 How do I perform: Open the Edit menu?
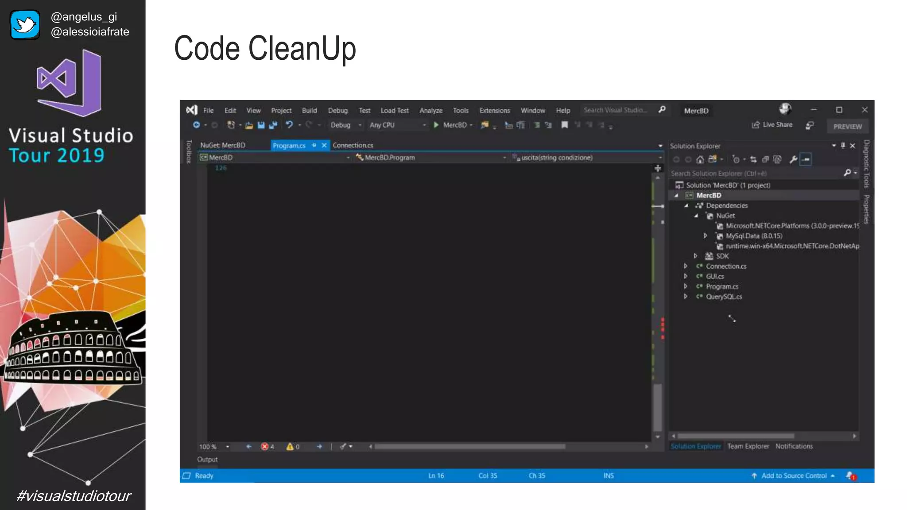point(230,111)
